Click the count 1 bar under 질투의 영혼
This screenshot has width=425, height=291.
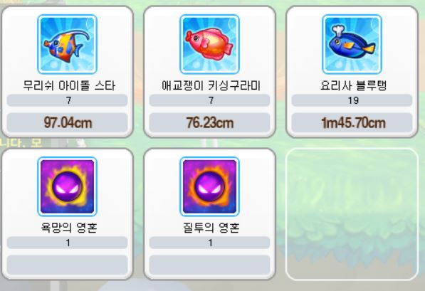209,243
